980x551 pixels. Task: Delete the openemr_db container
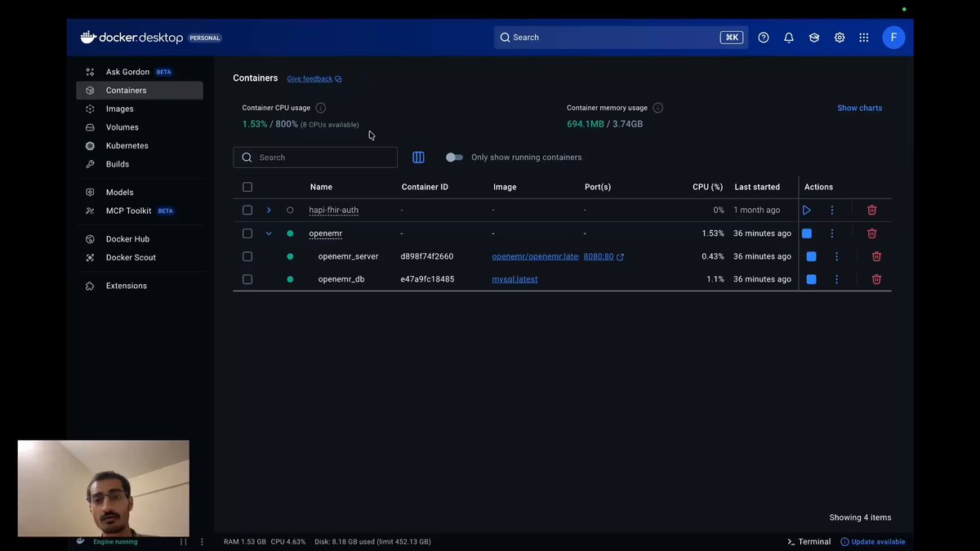click(876, 279)
